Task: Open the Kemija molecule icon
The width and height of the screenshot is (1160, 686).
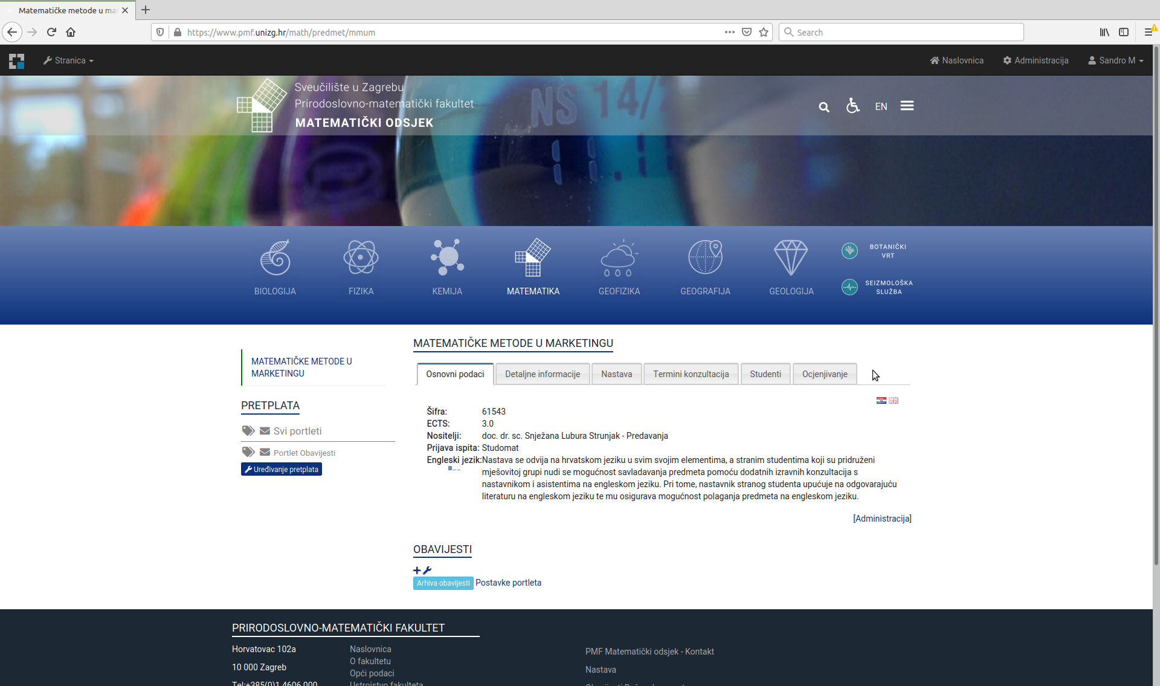Action: click(x=447, y=257)
